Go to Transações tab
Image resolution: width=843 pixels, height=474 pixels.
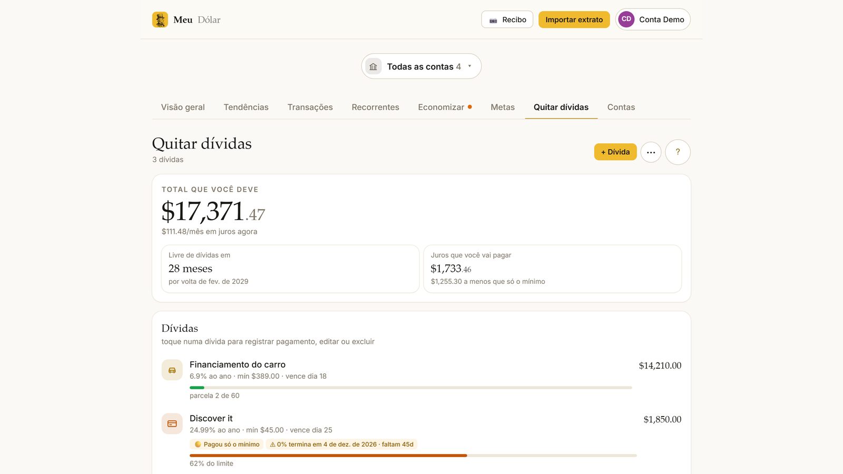[x=310, y=107]
